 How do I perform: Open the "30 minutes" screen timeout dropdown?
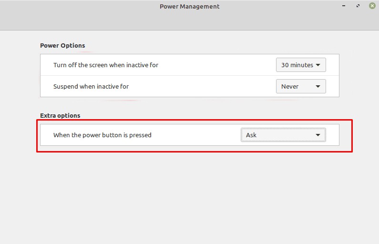click(x=300, y=65)
